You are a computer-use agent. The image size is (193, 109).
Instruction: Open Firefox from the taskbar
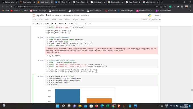click(96, 106)
